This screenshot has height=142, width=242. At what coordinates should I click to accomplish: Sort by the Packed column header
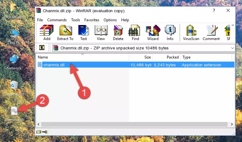pos(166,57)
